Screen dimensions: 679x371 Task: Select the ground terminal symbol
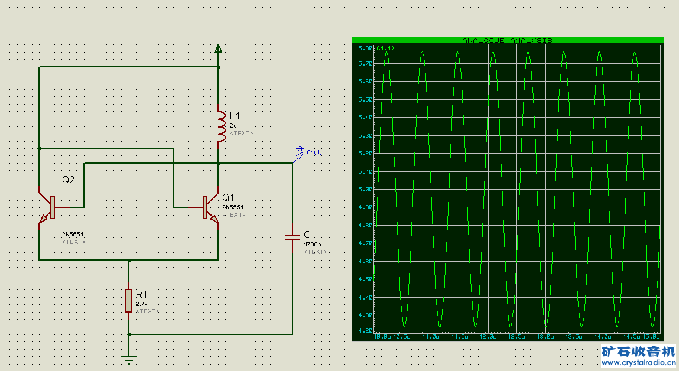point(129,357)
